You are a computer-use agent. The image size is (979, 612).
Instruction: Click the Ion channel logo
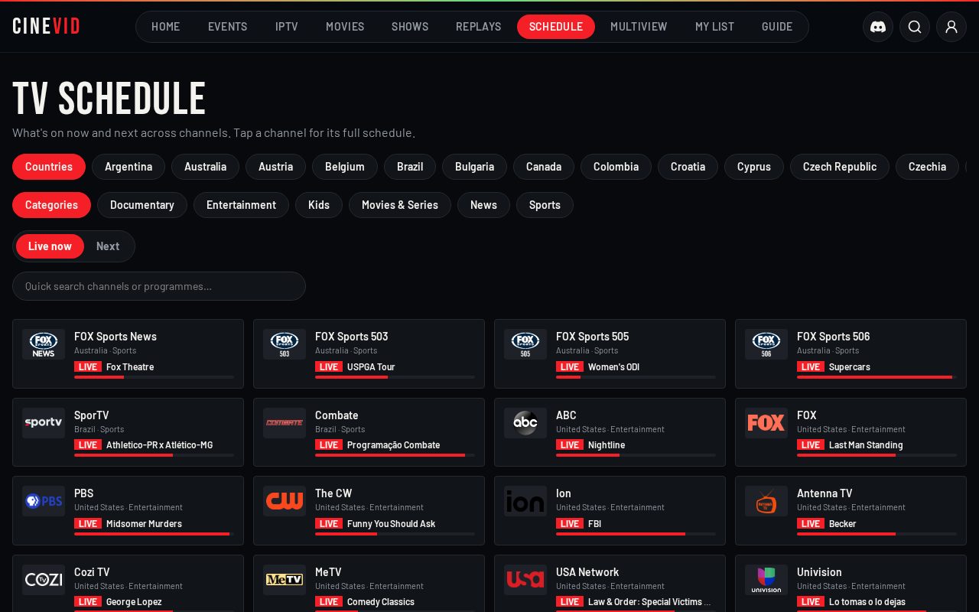click(x=525, y=501)
